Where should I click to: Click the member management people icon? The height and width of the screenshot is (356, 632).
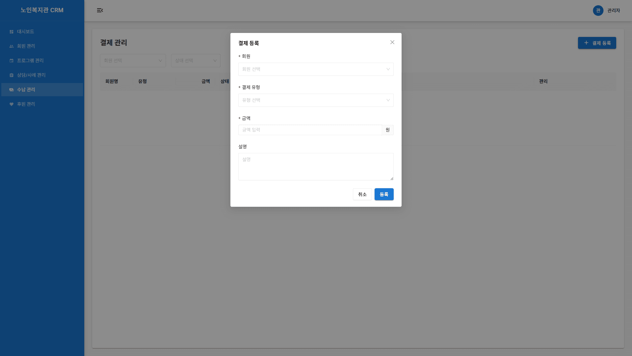tap(12, 46)
